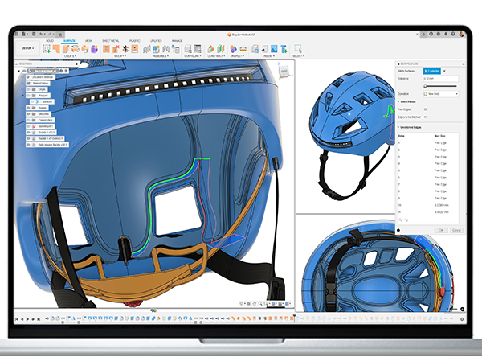Viewport: 482px width, 357px height.
Task: Toggle visibility eye of the Sketches folder
Action: (x=28, y=114)
